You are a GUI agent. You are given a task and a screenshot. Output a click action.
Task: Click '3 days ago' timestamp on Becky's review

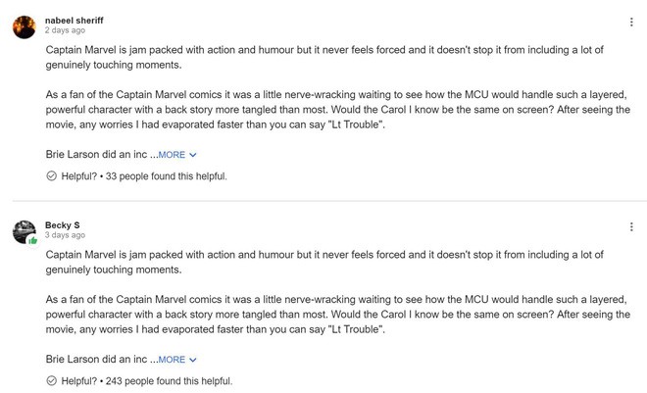tap(66, 235)
